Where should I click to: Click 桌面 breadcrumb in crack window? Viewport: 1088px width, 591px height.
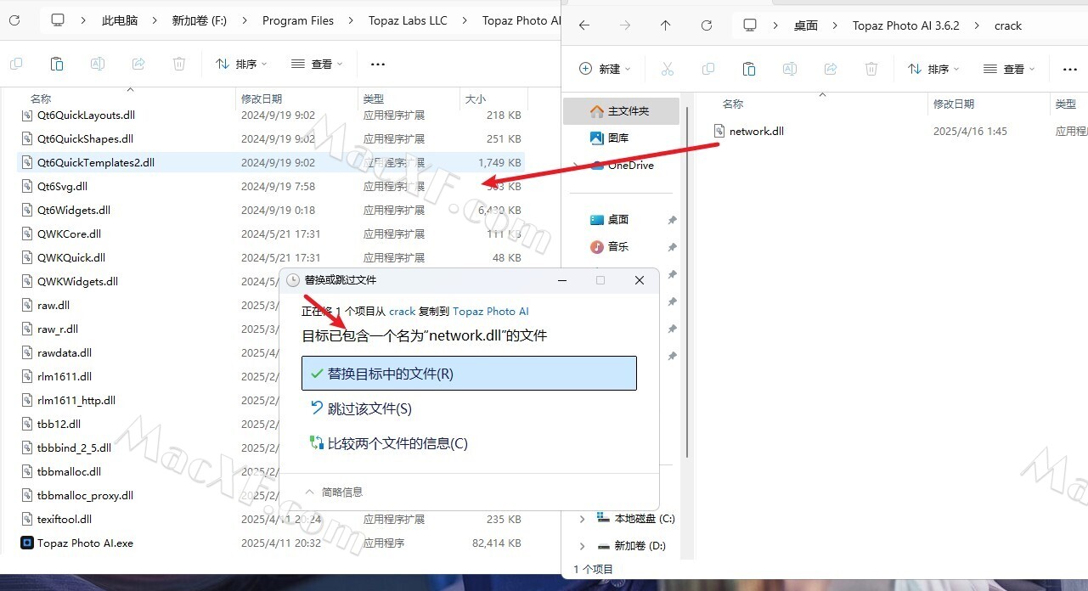806,25
